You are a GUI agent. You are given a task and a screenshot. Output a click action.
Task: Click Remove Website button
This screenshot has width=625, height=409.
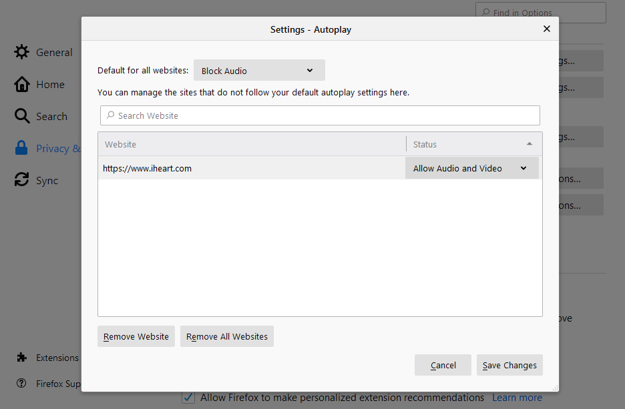pos(136,336)
